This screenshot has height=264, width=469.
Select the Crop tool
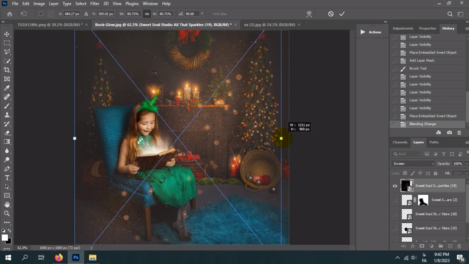(7, 70)
